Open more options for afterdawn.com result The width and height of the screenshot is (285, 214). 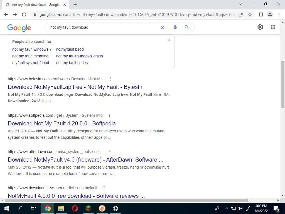[110, 152]
